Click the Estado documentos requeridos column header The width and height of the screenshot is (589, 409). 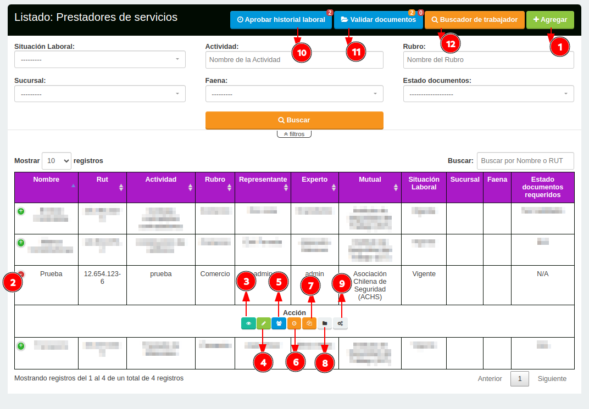542,187
